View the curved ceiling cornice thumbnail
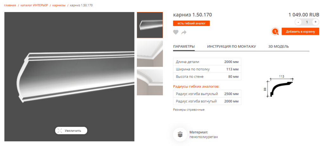This screenshot has width=325, height=146. pos(150,82)
